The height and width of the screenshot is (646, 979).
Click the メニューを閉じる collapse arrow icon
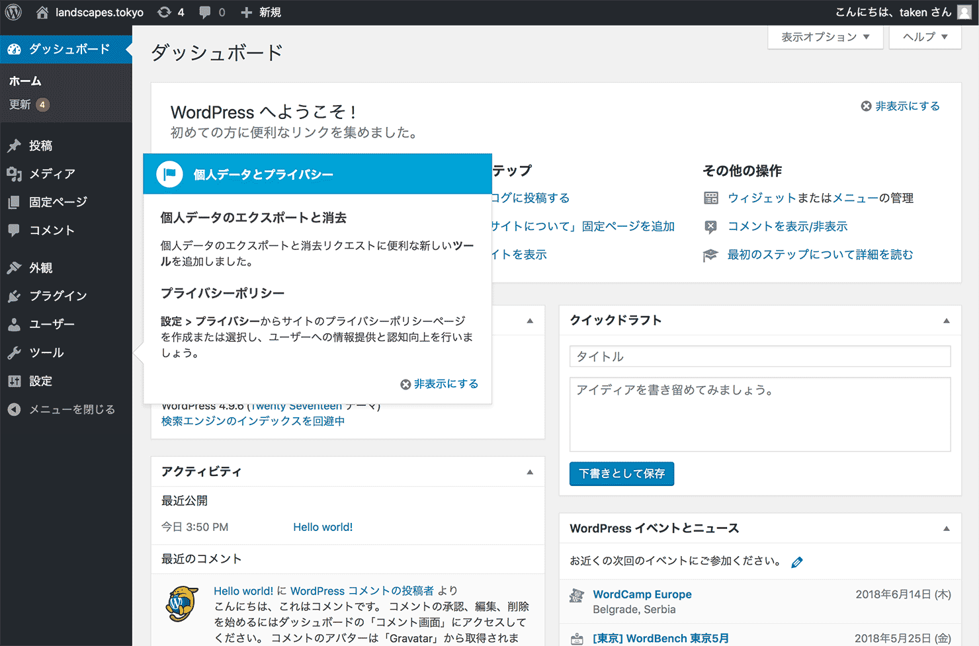point(14,410)
